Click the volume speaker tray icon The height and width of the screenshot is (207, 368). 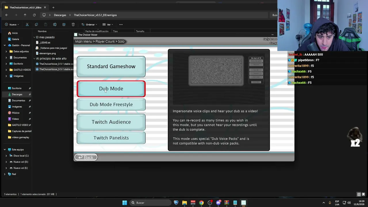[x=349, y=203]
